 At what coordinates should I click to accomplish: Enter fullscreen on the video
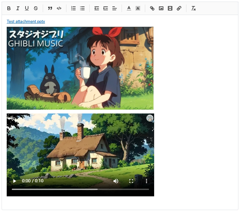coord(131,181)
